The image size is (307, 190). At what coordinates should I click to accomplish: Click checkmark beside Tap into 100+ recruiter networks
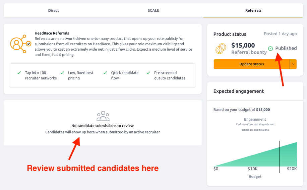click(x=19, y=73)
